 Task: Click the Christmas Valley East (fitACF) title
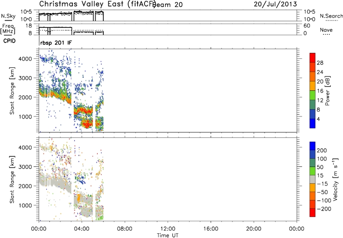click(98, 4)
